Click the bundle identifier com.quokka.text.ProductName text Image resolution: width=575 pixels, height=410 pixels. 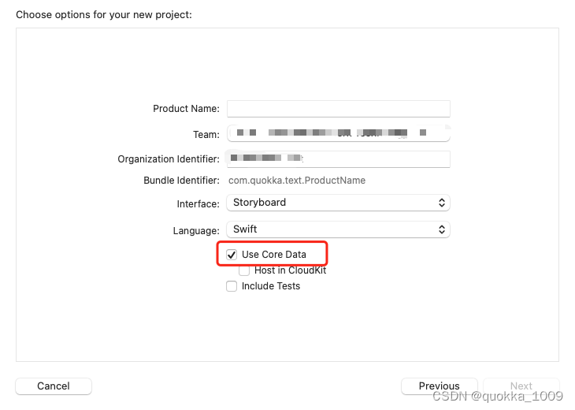click(x=297, y=181)
